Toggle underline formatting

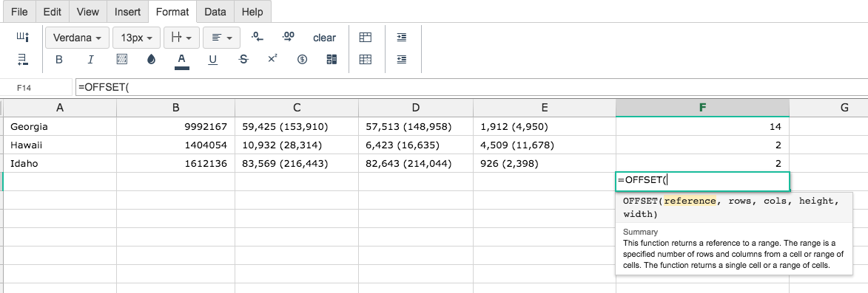(x=212, y=60)
